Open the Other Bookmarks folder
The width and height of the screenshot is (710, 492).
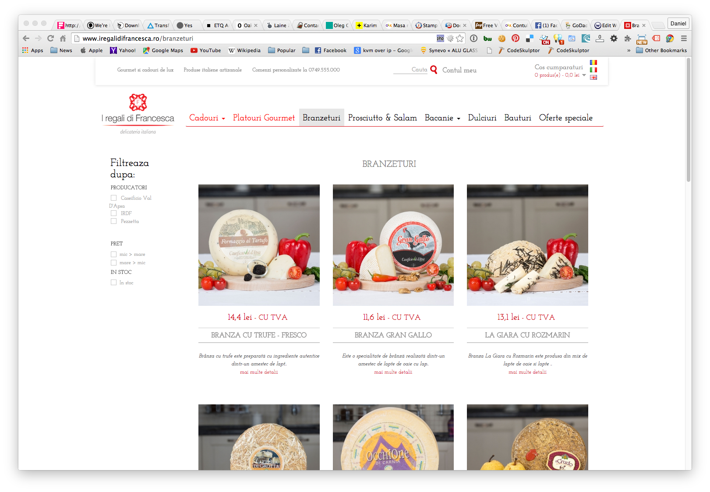[x=661, y=50]
